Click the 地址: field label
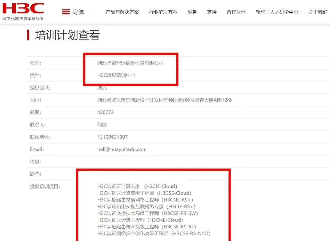330x241 pixels. point(36,100)
